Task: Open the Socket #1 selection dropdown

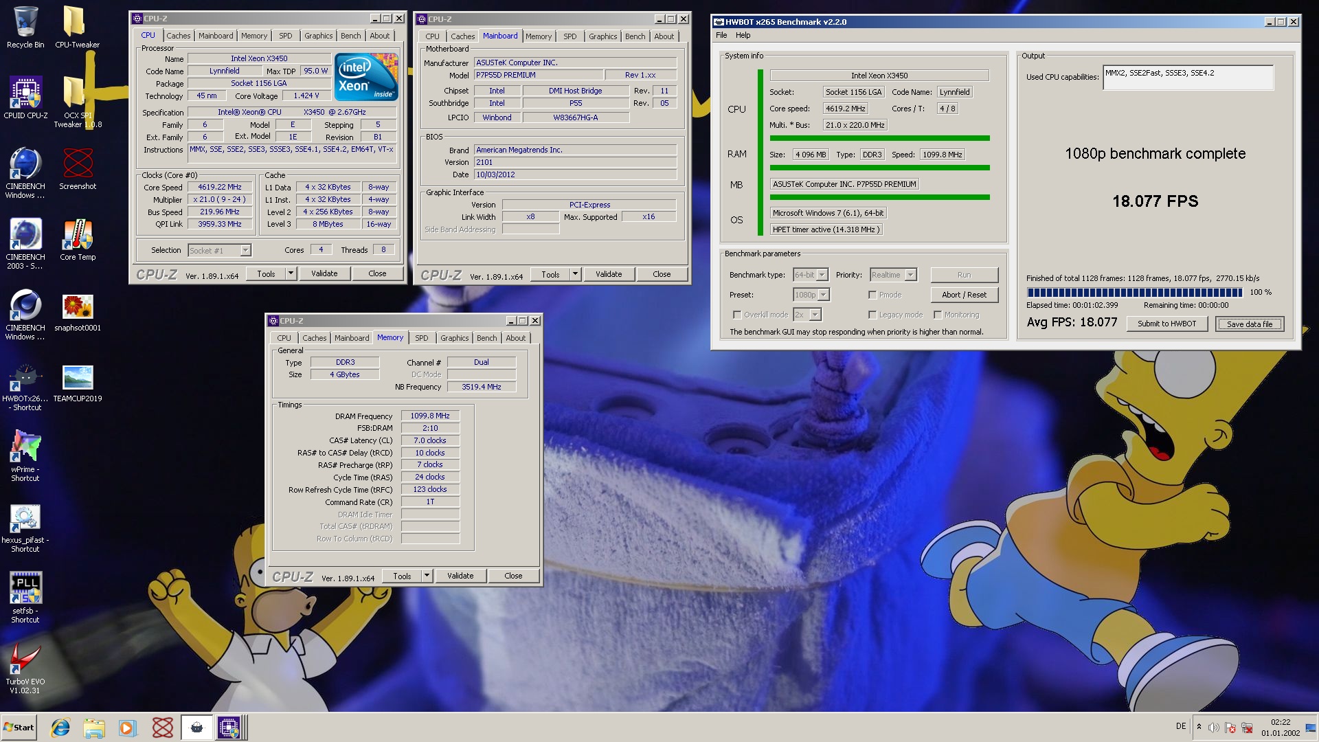Action: tap(220, 250)
